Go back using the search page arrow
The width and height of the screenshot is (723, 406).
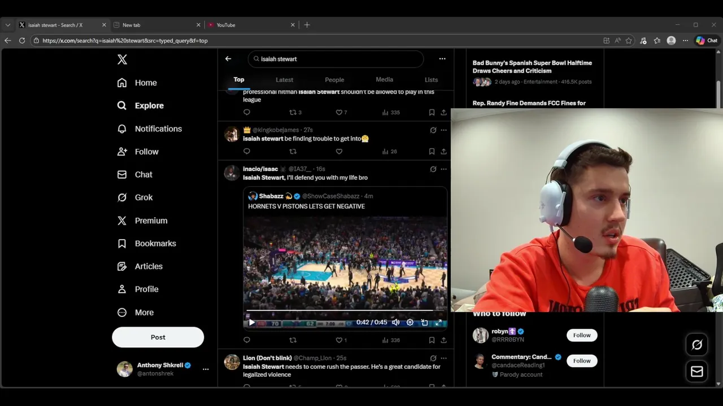pyautogui.click(x=228, y=59)
